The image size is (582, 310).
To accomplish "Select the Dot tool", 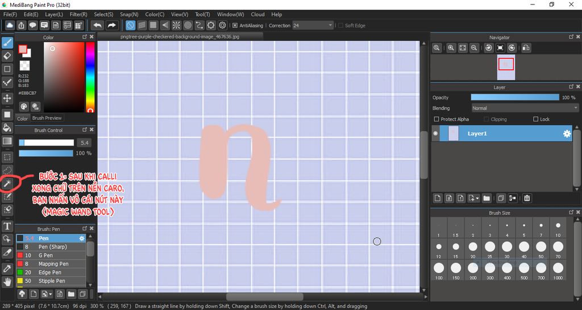I will pos(7,82).
